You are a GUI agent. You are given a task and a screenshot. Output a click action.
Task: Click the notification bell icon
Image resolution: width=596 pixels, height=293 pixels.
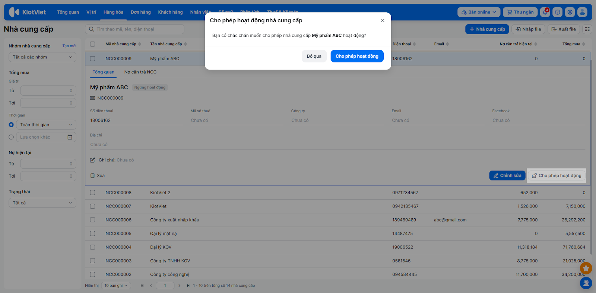[545, 12]
